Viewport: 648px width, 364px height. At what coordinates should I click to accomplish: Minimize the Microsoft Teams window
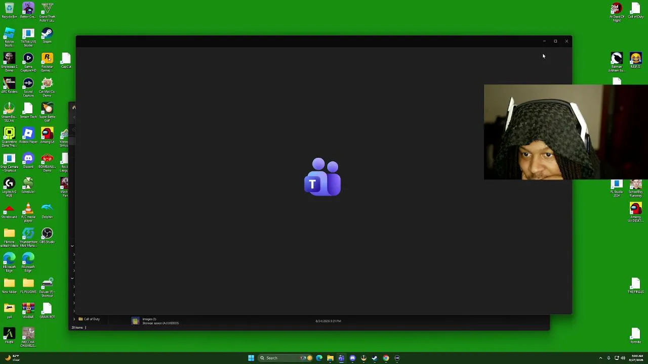tap(544, 41)
